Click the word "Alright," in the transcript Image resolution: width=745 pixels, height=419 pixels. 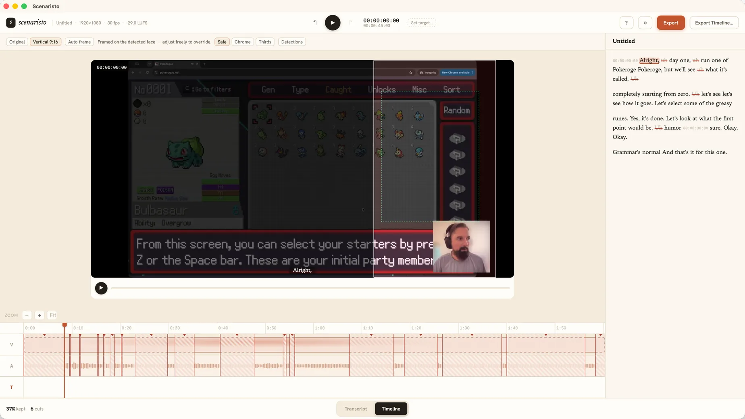[649, 60]
